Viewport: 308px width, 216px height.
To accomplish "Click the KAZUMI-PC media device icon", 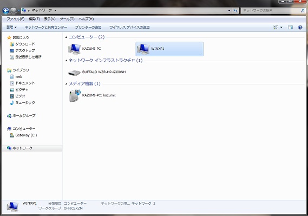I will coord(75,96).
